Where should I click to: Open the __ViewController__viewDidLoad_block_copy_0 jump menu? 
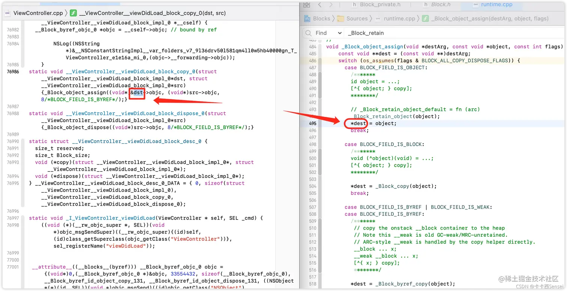[x=153, y=13]
